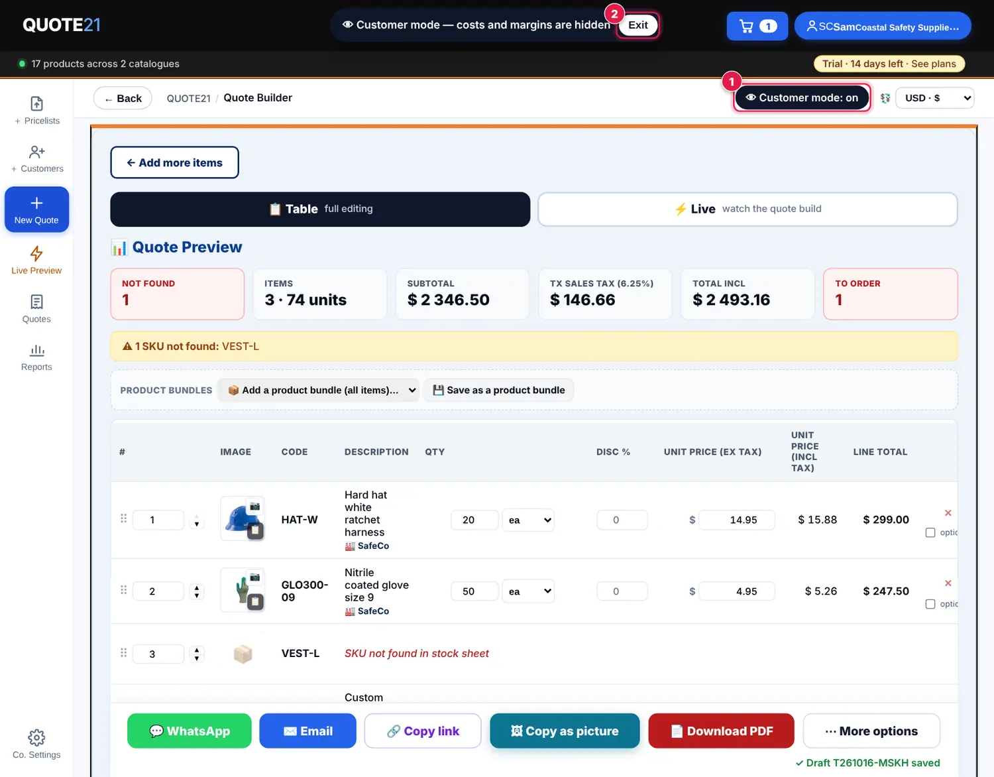The image size is (994, 777).
Task: Click the SafeCo supplier tag under Nitrile glove
Action: (x=367, y=611)
